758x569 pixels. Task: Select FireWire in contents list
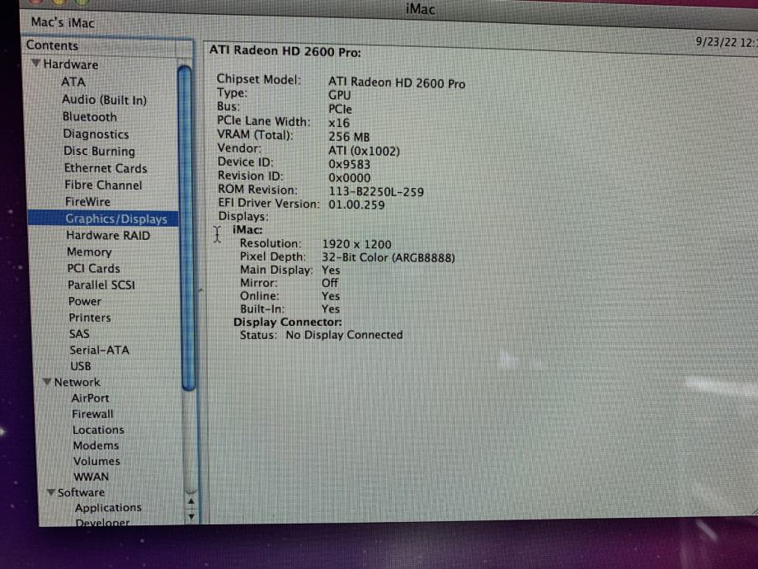[x=87, y=201]
